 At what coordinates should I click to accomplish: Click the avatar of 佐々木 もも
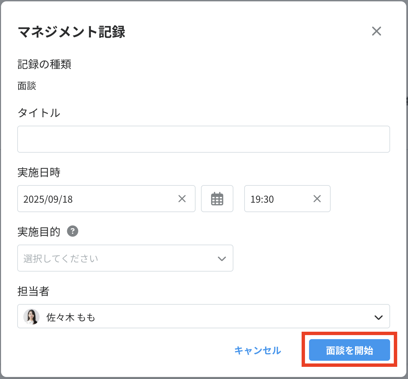pos(31,317)
